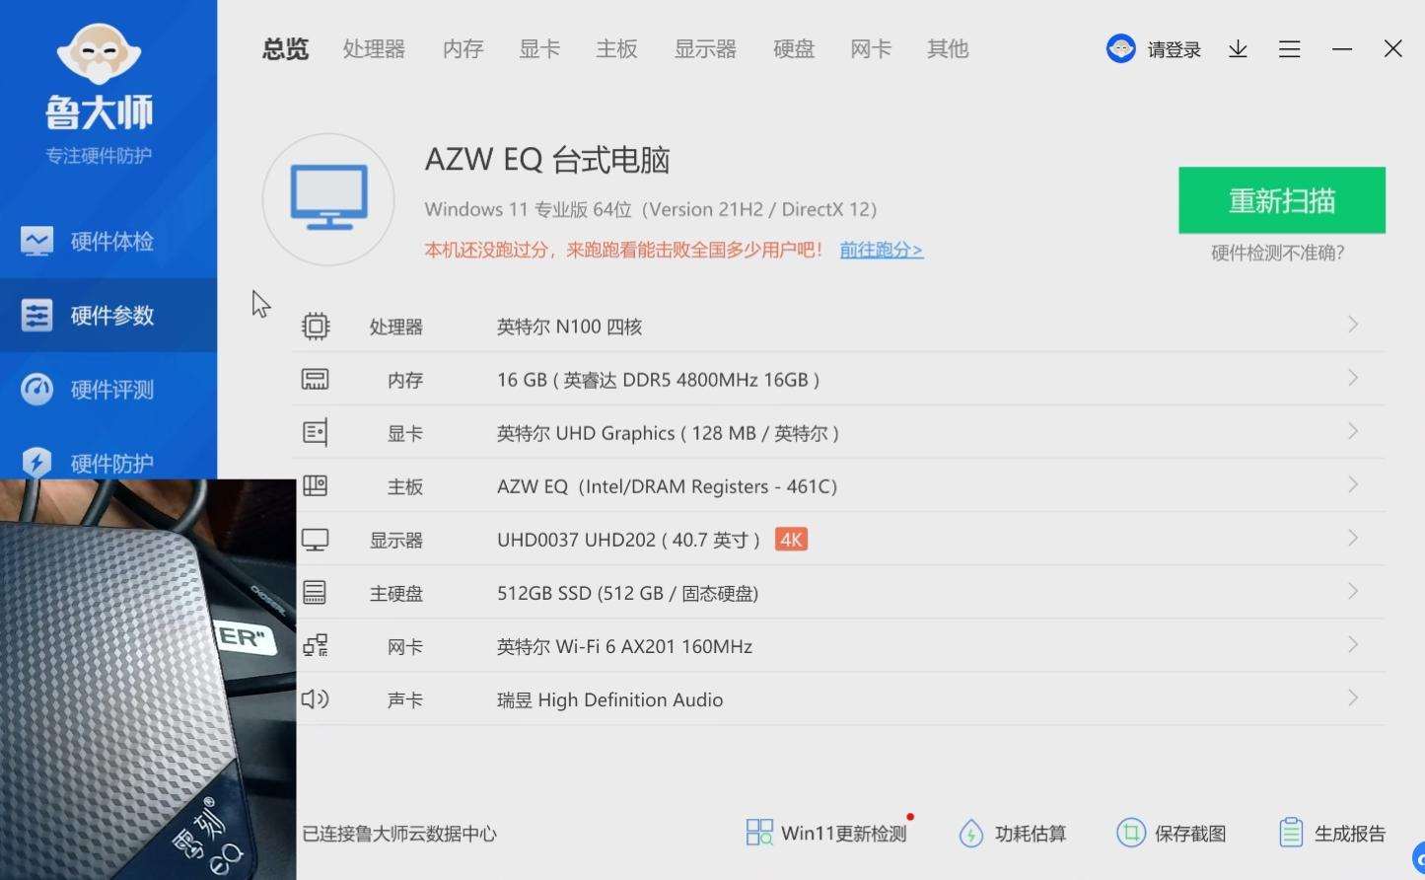The height and width of the screenshot is (880, 1425).
Task: Click the download arrow icon
Action: [1238, 48]
